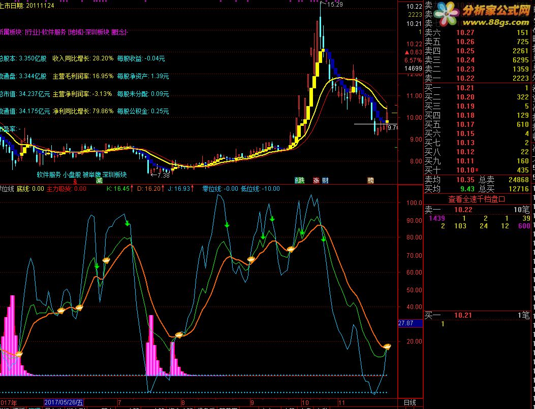This screenshot has height=409, width=535.
Task: Click the highlighted 27.87 axis value
Action: (410, 323)
